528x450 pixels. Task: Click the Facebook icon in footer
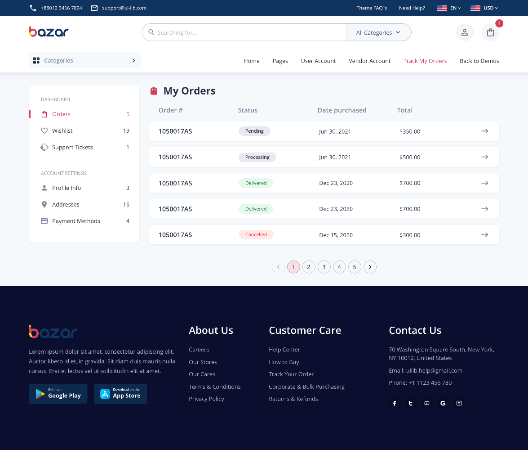point(395,403)
